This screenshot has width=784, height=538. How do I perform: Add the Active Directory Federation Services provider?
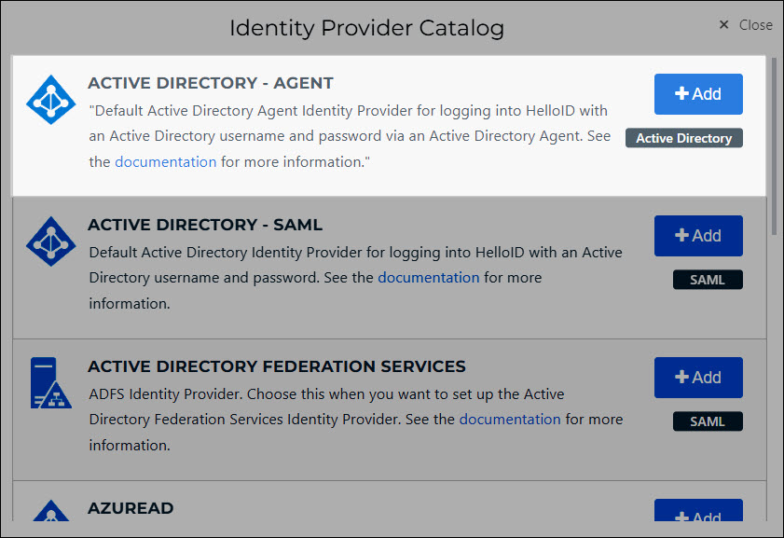point(698,378)
